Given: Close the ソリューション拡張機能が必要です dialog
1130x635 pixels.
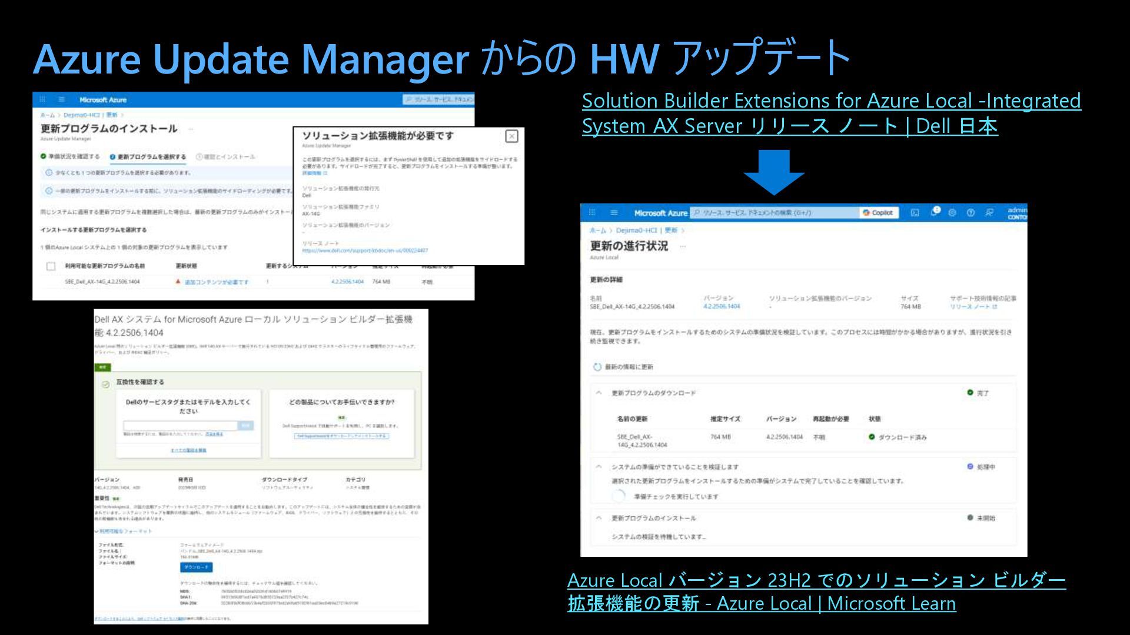Looking at the screenshot, I should (512, 136).
